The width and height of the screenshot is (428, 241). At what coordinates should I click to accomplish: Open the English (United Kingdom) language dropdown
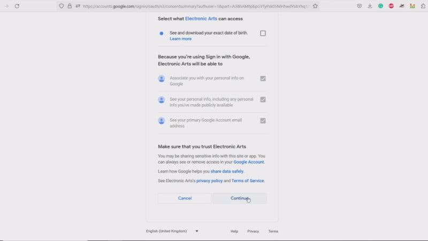tap(172, 231)
